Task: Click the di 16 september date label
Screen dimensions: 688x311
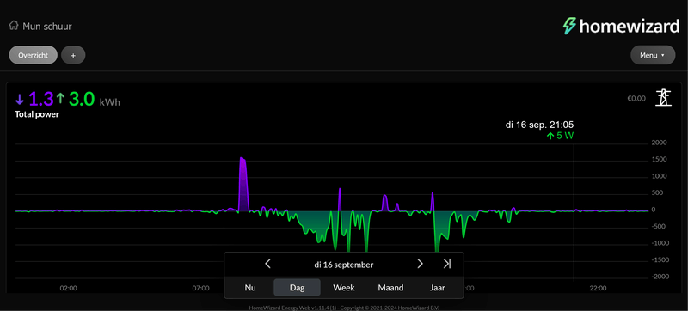Action: click(x=343, y=265)
